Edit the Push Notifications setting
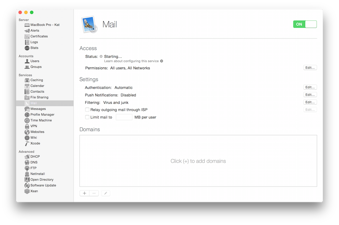The height and width of the screenshot is (225, 339). coord(310,95)
